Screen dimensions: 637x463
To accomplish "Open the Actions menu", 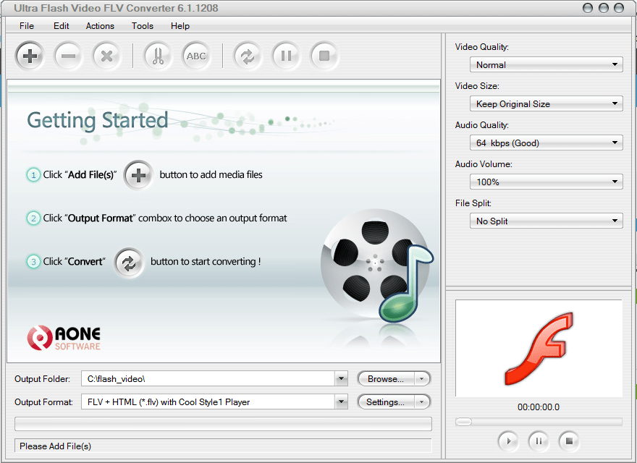I will (100, 26).
